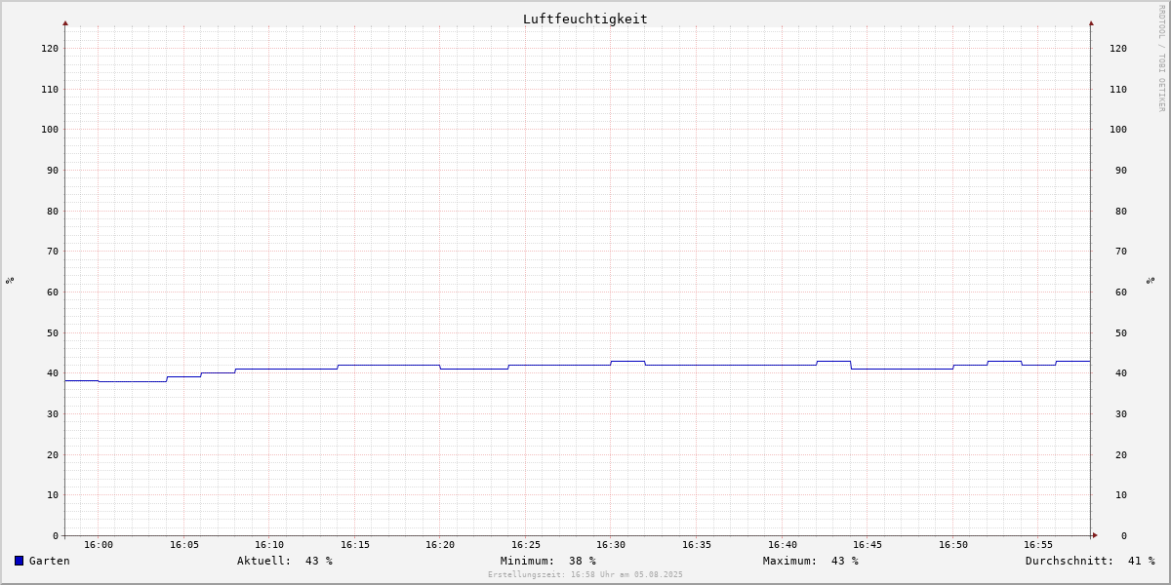Click the 16:30 time axis label

[x=611, y=544]
